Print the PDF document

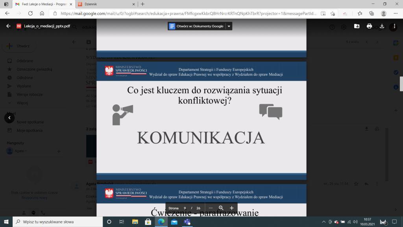369,26
